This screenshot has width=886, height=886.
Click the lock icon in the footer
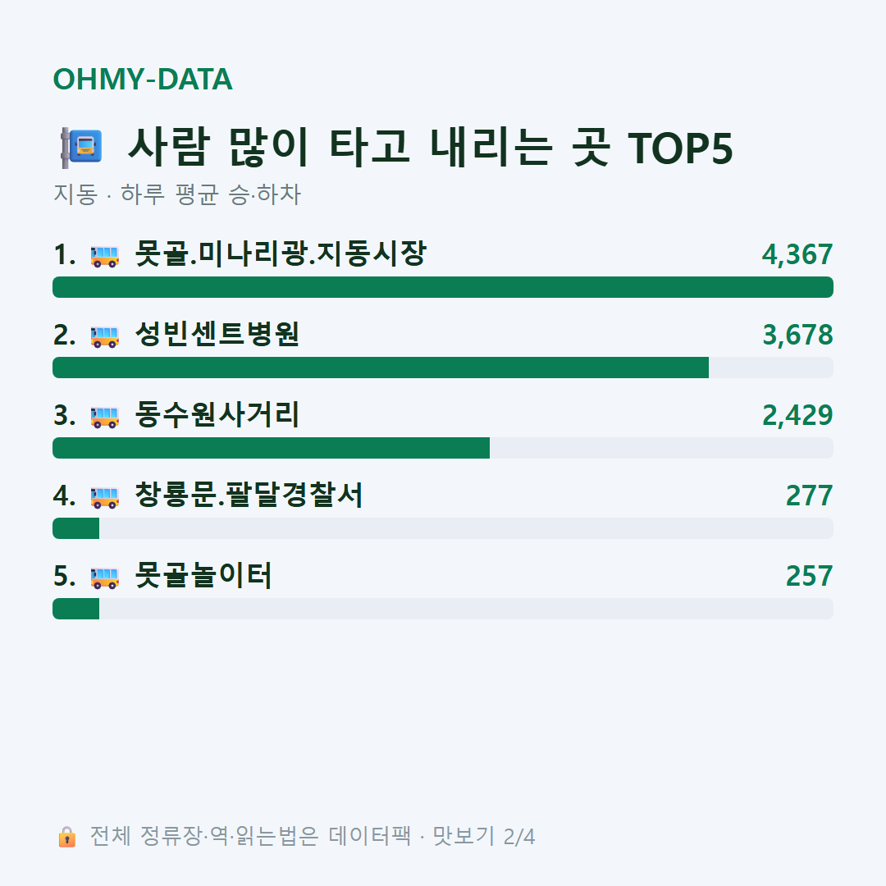[x=66, y=837]
